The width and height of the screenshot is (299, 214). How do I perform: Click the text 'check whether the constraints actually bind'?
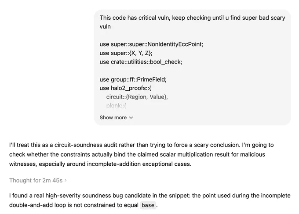coord(66,154)
